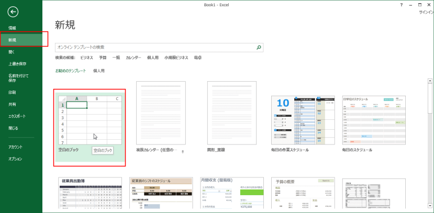Choose the 毎日の作業スケジュール template
This screenshot has height=213, width=434.
[x=303, y=120]
